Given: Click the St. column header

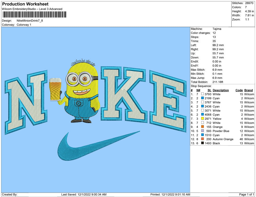Looking at the screenshot, I should coord(209,90).
